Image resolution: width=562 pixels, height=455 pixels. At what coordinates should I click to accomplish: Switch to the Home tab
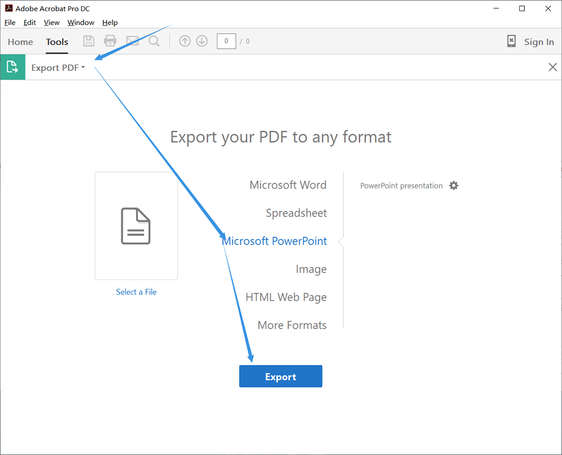20,42
